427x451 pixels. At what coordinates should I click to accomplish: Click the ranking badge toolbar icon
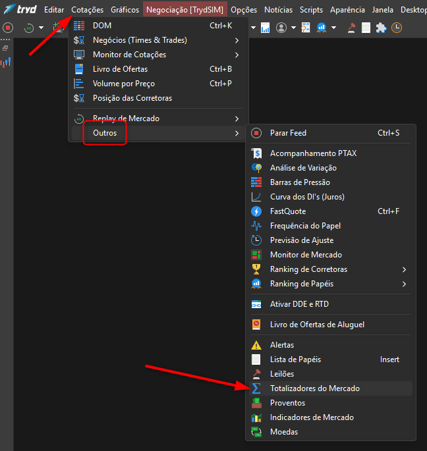322,28
